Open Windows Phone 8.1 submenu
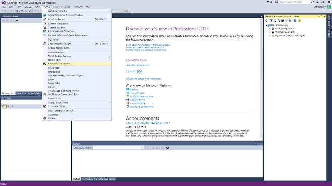Screen dimensions: 332x186 (x=77, y=11)
